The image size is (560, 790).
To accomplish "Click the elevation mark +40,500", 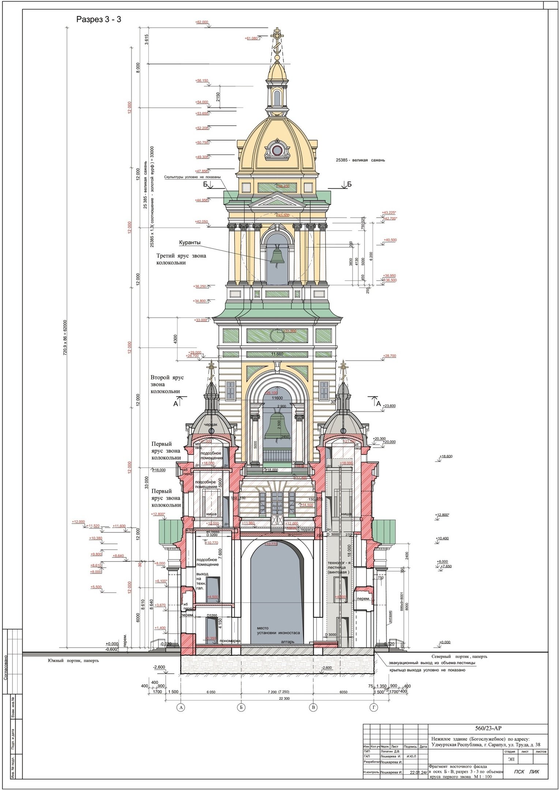I will [390, 240].
